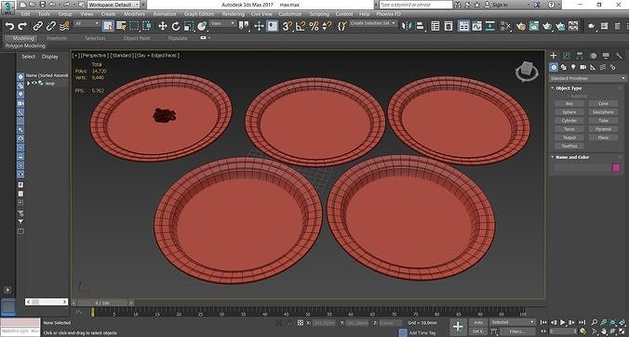Activate the Select and Rotate tool

(x=176, y=26)
